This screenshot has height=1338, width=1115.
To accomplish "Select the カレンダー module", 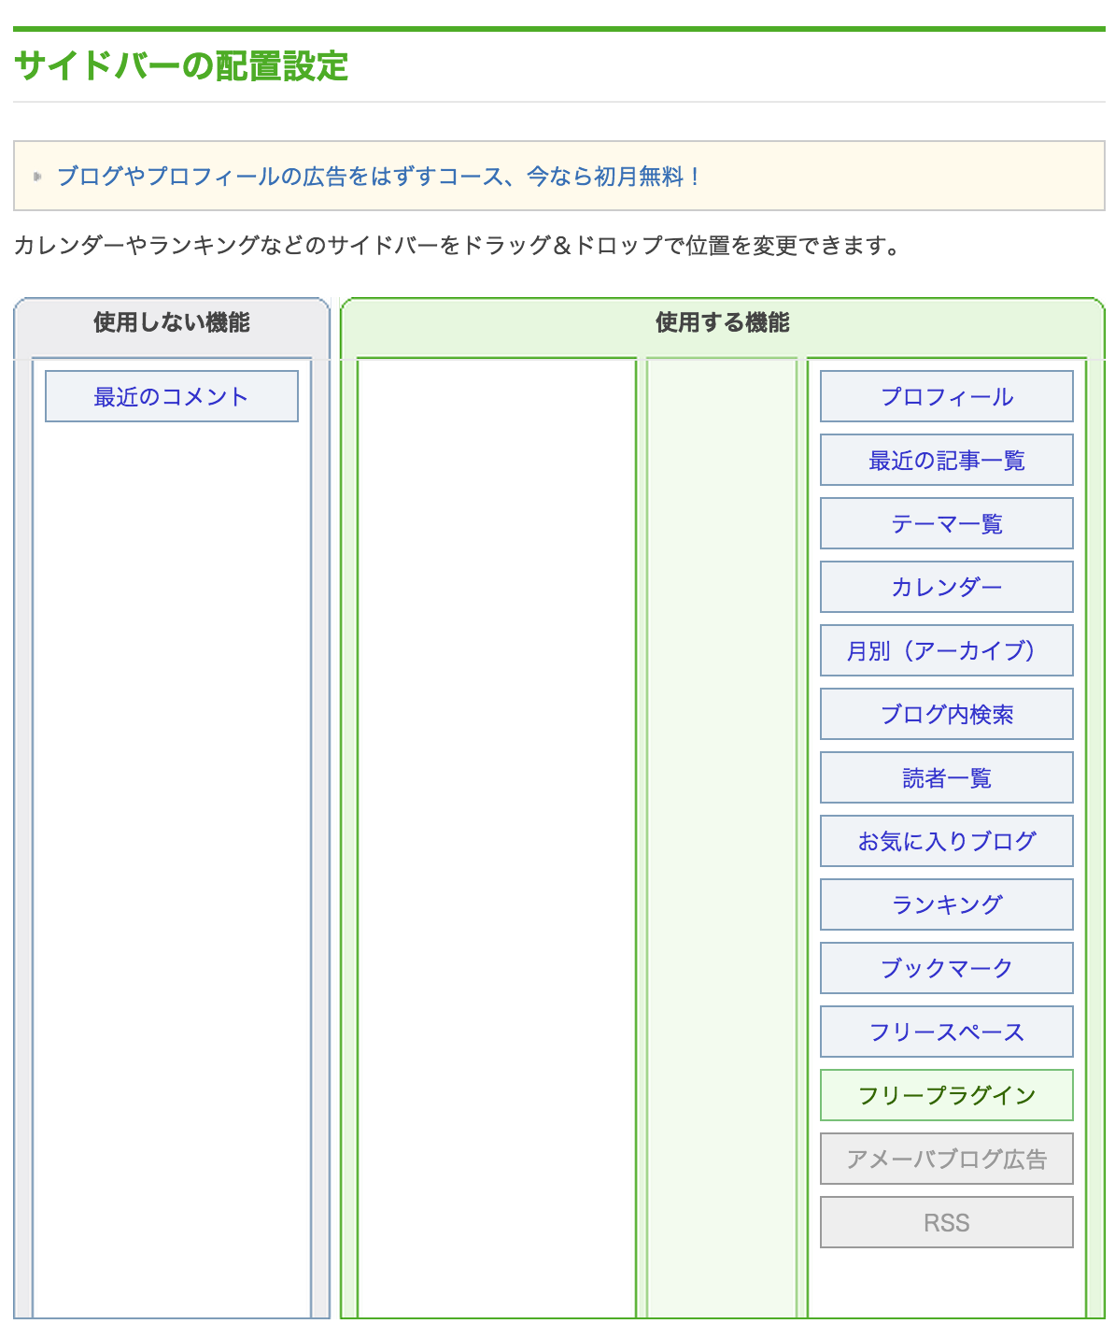I will (946, 588).
